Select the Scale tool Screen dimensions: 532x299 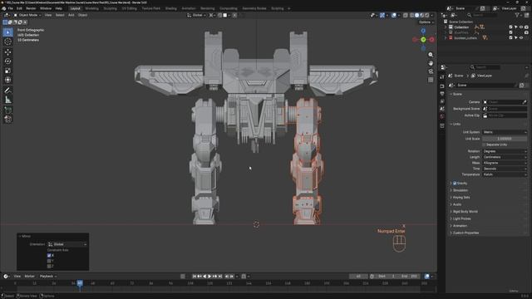(x=7, y=71)
